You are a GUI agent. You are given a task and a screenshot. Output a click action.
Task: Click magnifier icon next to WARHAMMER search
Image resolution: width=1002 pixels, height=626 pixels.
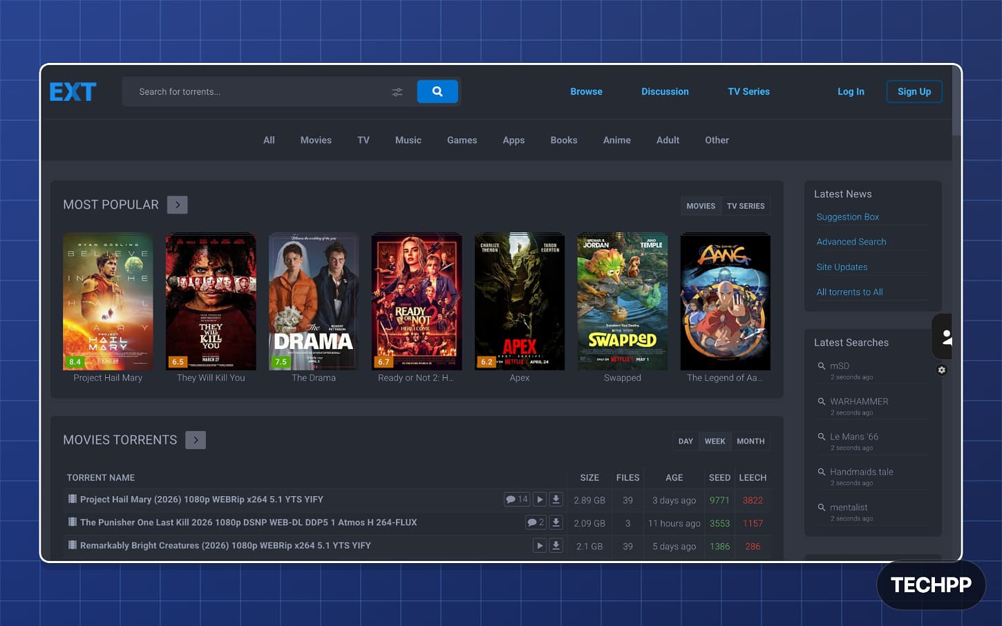pyautogui.click(x=822, y=401)
